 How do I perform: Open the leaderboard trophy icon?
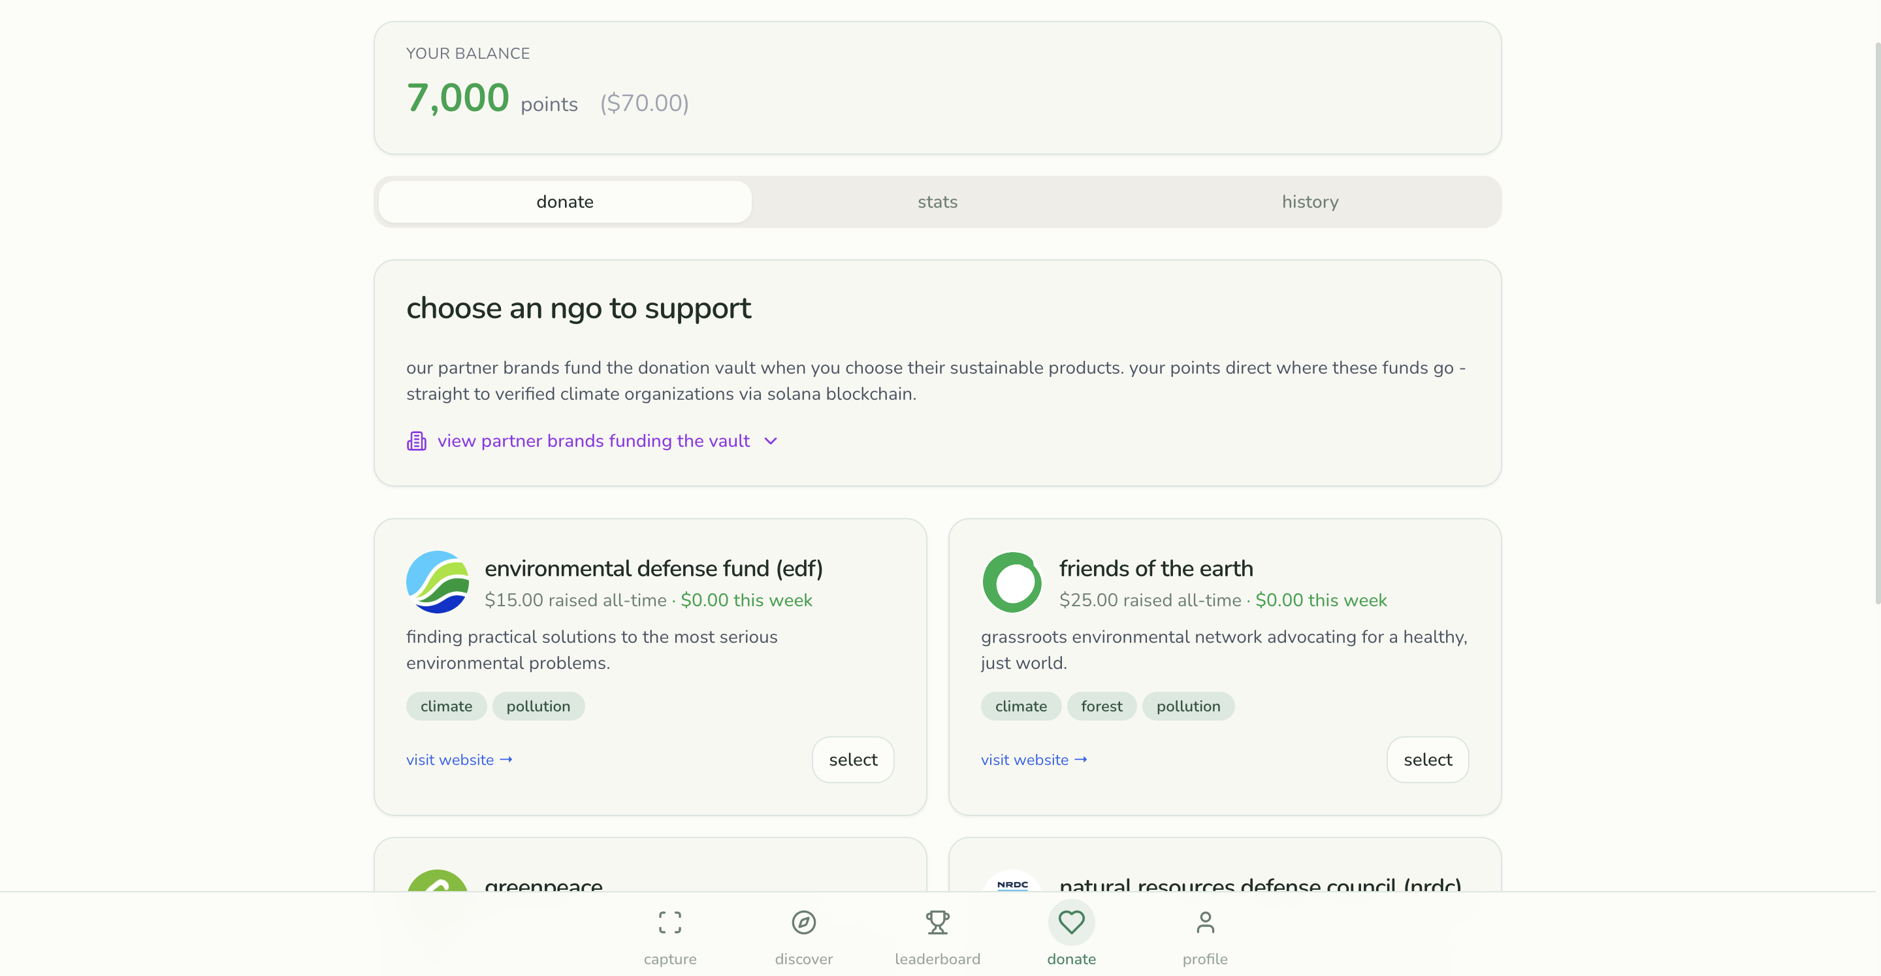tap(938, 922)
